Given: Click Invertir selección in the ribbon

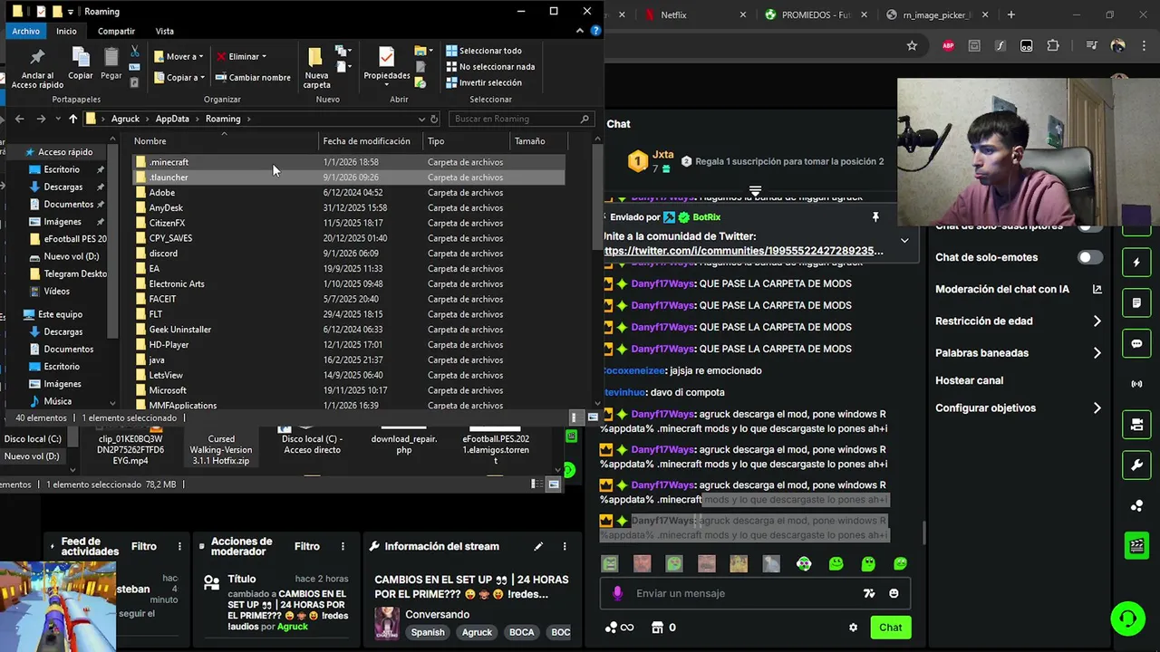Looking at the screenshot, I should pyautogui.click(x=483, y=82).
